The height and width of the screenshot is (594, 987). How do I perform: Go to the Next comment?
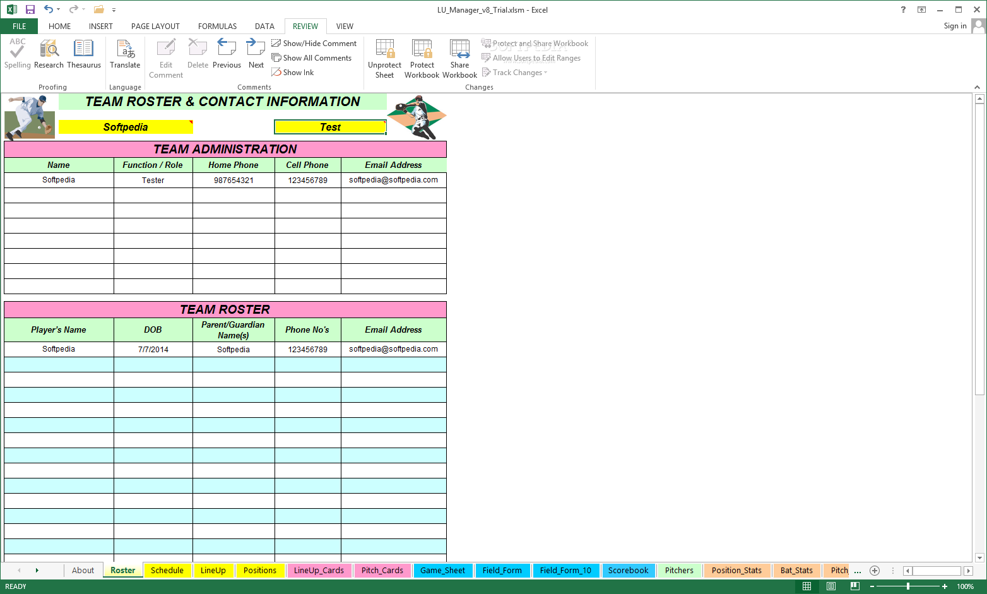[x=256, y=54]
